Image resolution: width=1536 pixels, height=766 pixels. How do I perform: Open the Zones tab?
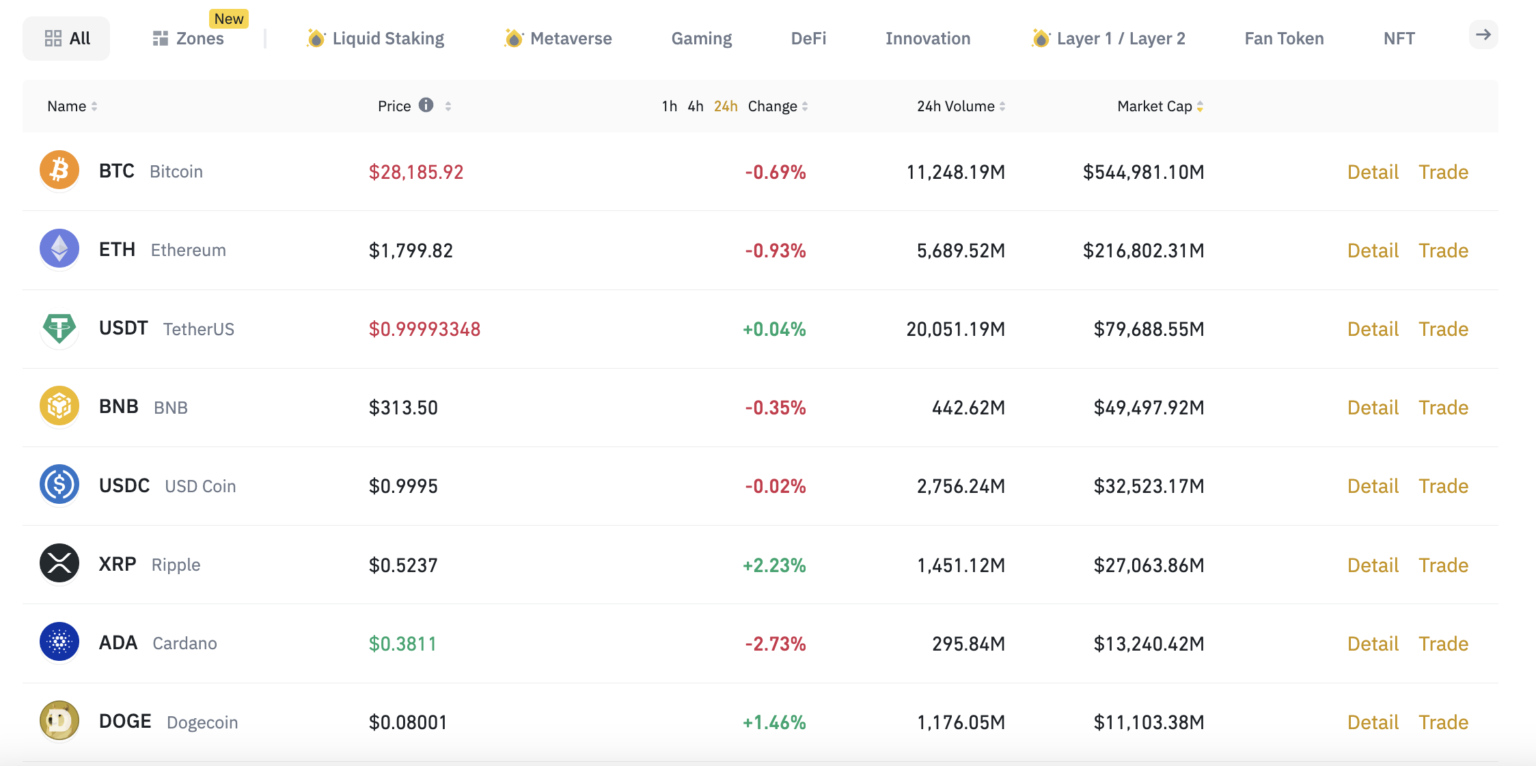click(189, 38)
